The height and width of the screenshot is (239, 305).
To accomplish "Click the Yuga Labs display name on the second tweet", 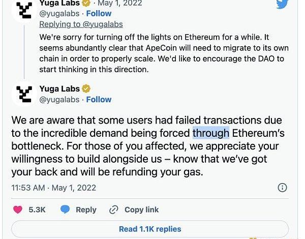I will tap(60, 89).
